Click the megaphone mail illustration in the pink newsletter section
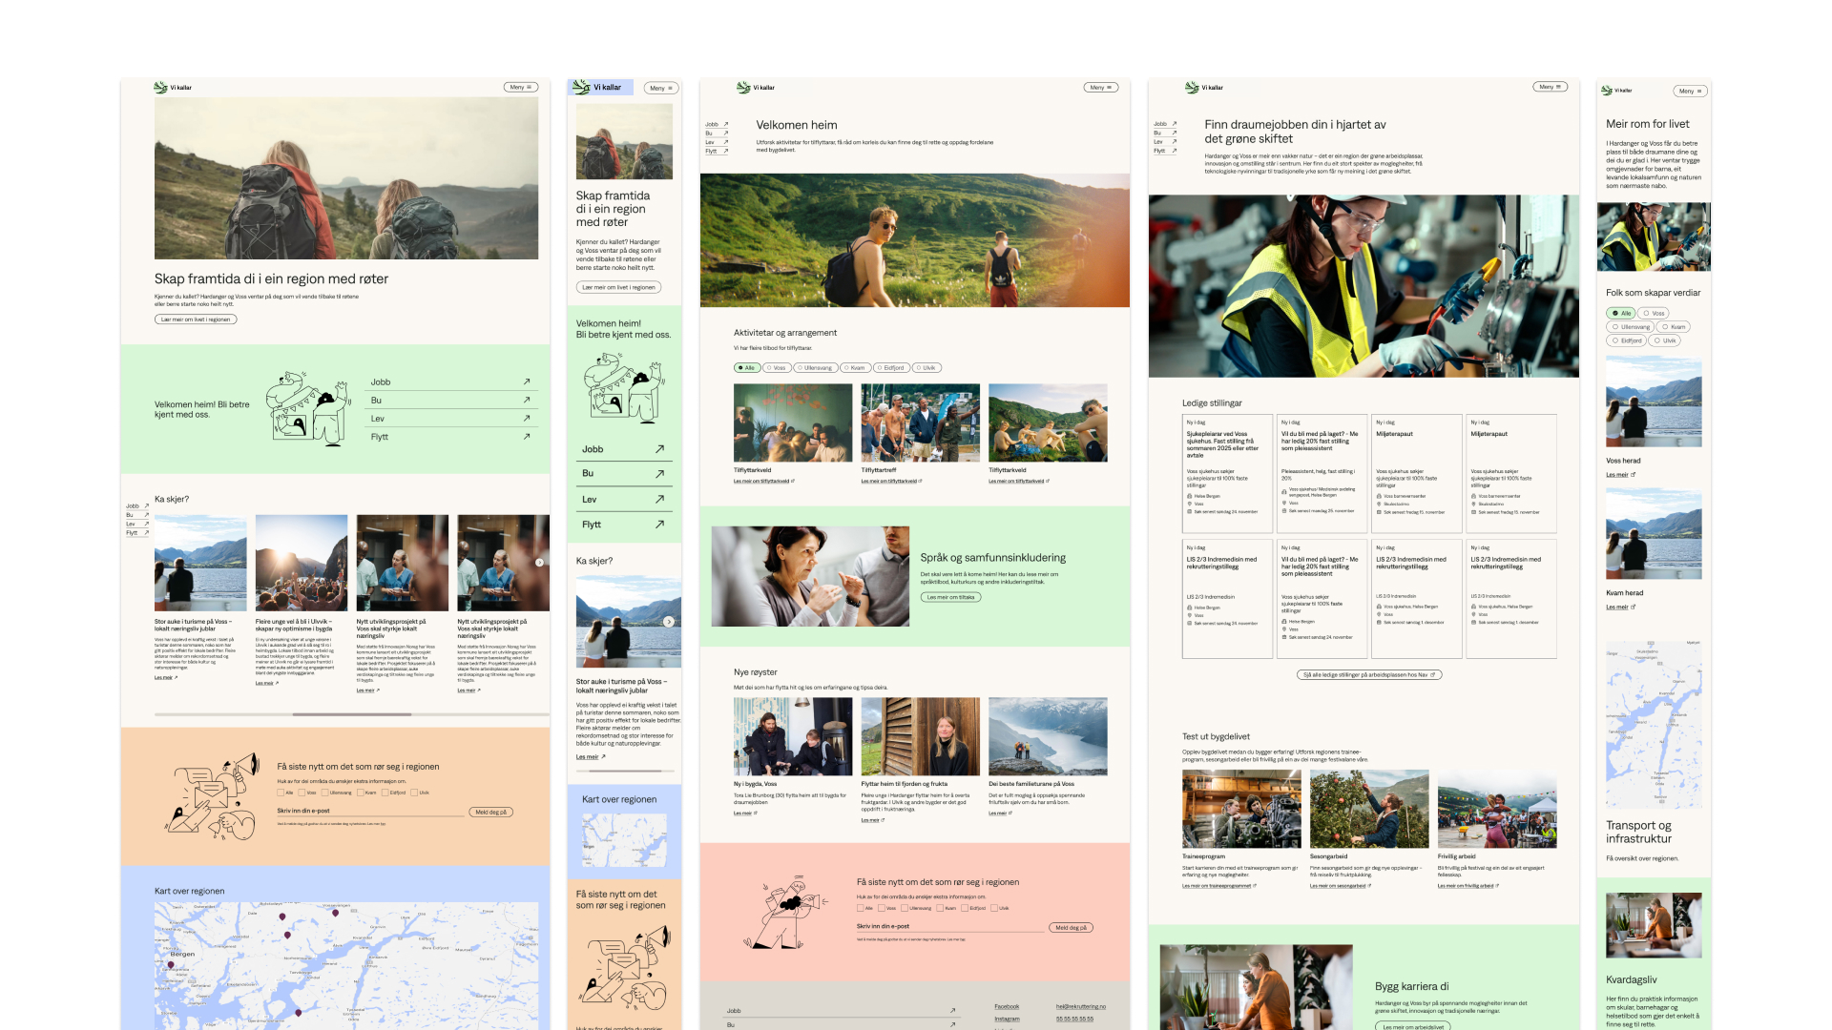1832x1030 pixels. [784, 914]
